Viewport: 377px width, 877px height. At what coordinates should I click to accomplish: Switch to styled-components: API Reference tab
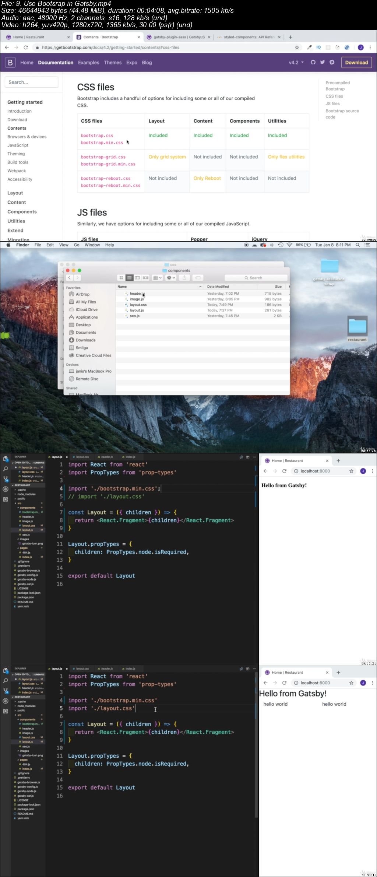(x=249, y=37)
